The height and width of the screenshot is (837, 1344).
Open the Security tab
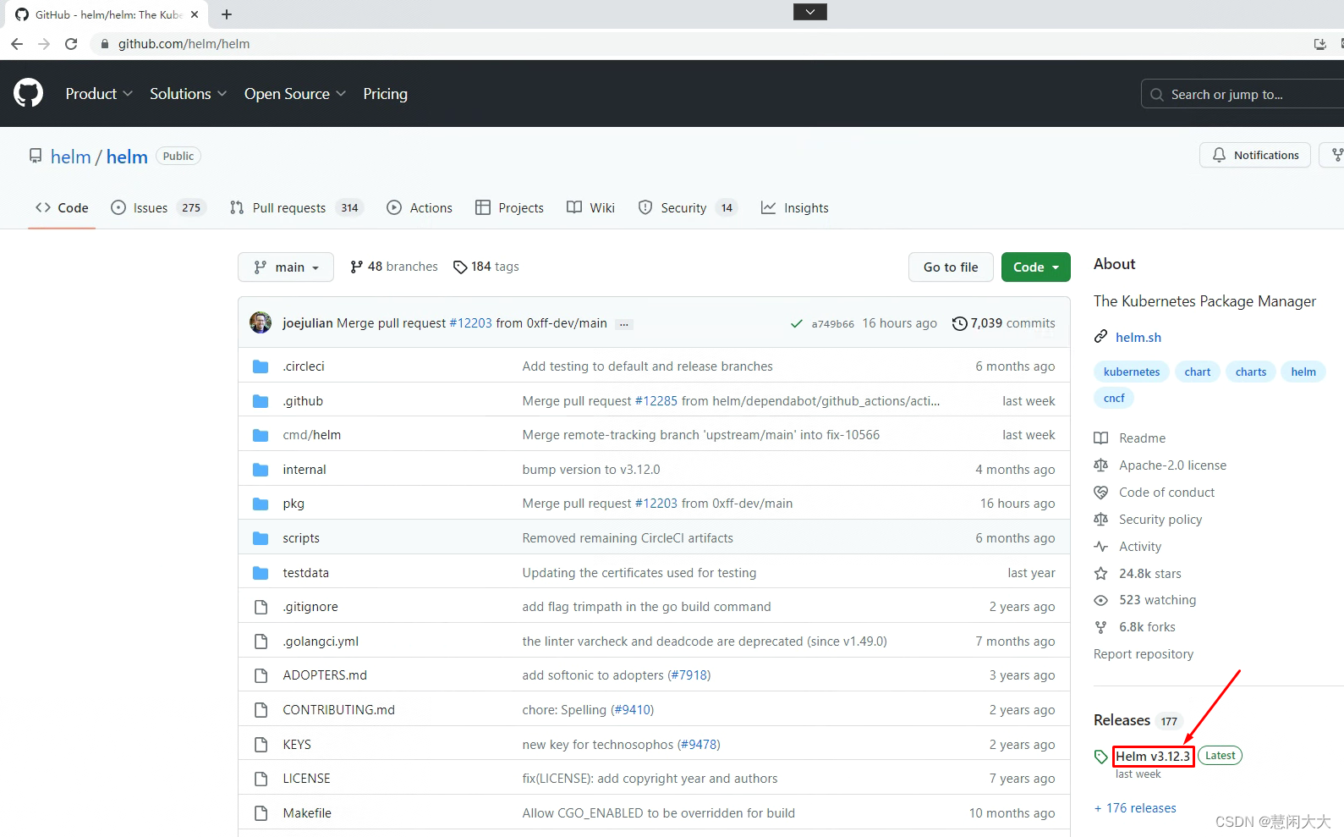tap(688, 208)
